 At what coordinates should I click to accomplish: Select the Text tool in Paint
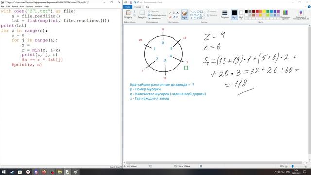[177, 13]
